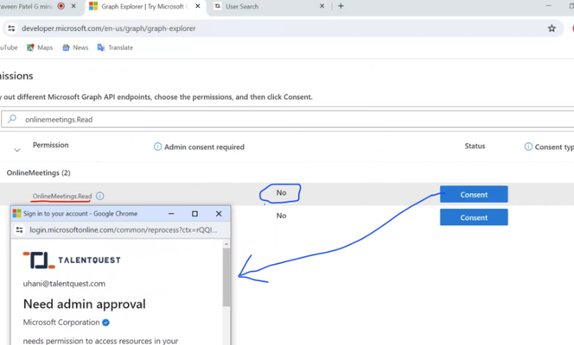Click the uhani@talentquest.com account text
This screenshot has width=574, height=345.
coord(64,284)
